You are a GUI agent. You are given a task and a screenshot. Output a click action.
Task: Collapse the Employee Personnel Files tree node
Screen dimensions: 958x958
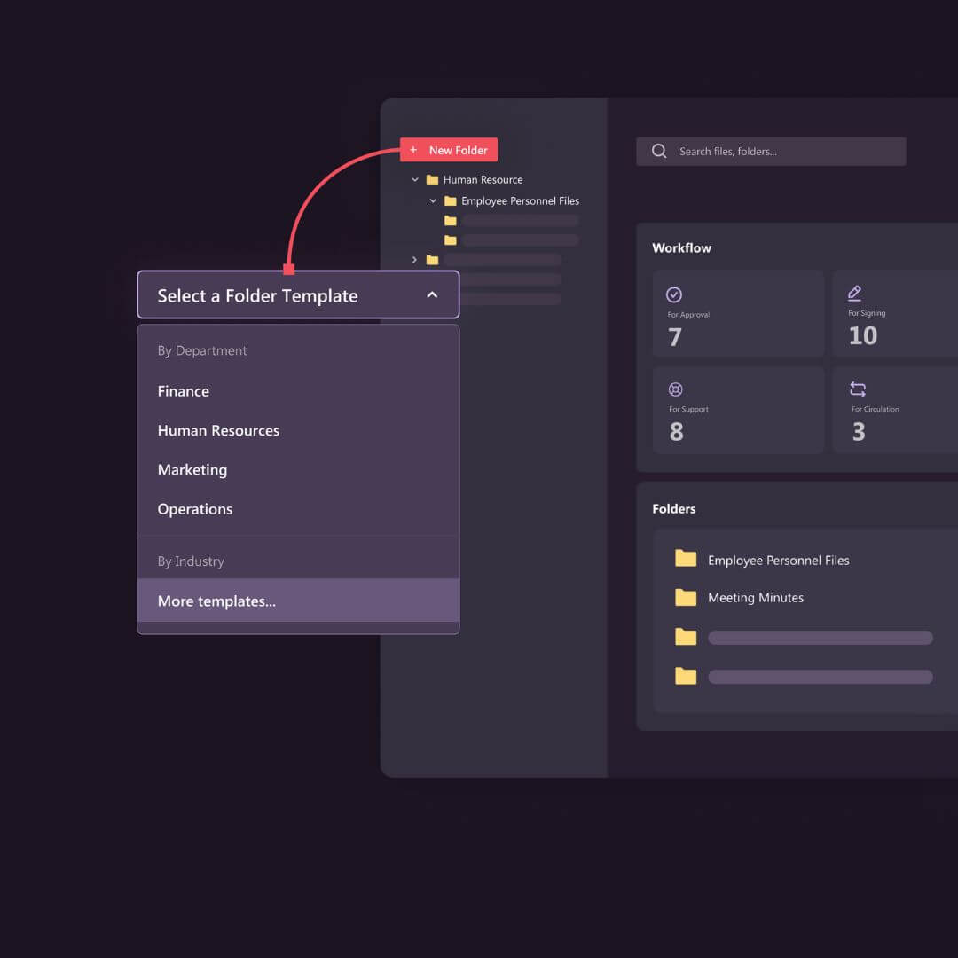[433, 201]
